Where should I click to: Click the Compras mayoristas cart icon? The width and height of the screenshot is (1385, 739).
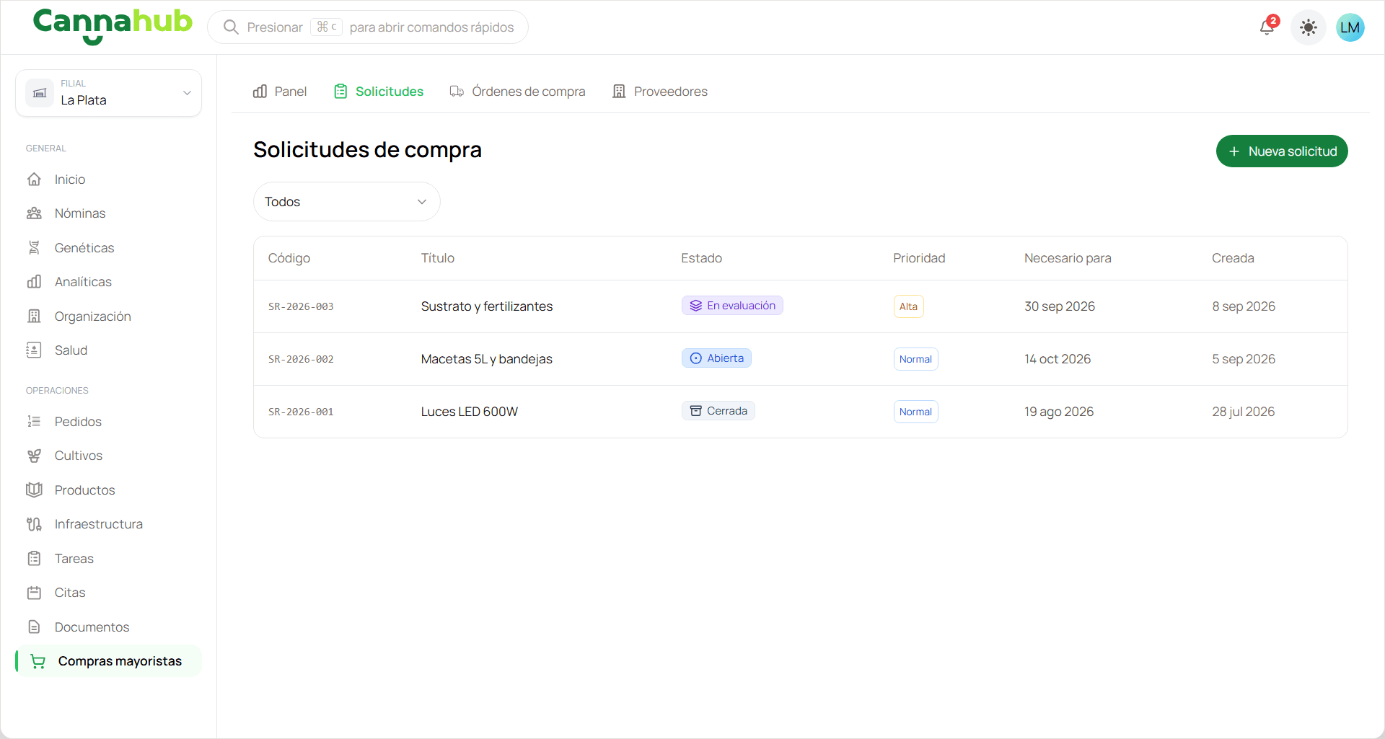(38, 661)
